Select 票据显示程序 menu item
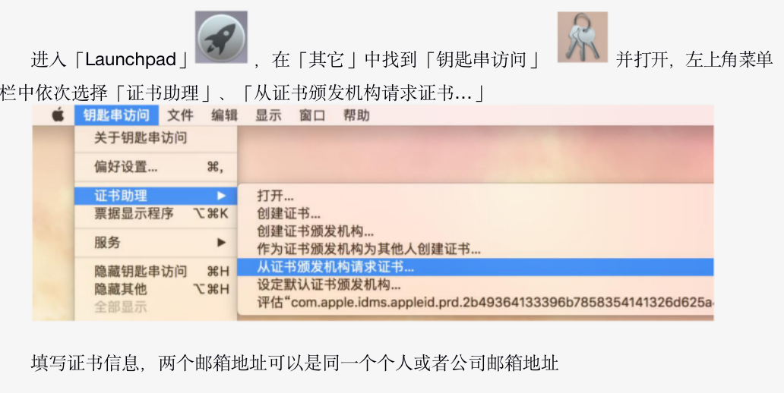Screen dimensions: 784x393 tap(156, 214)
